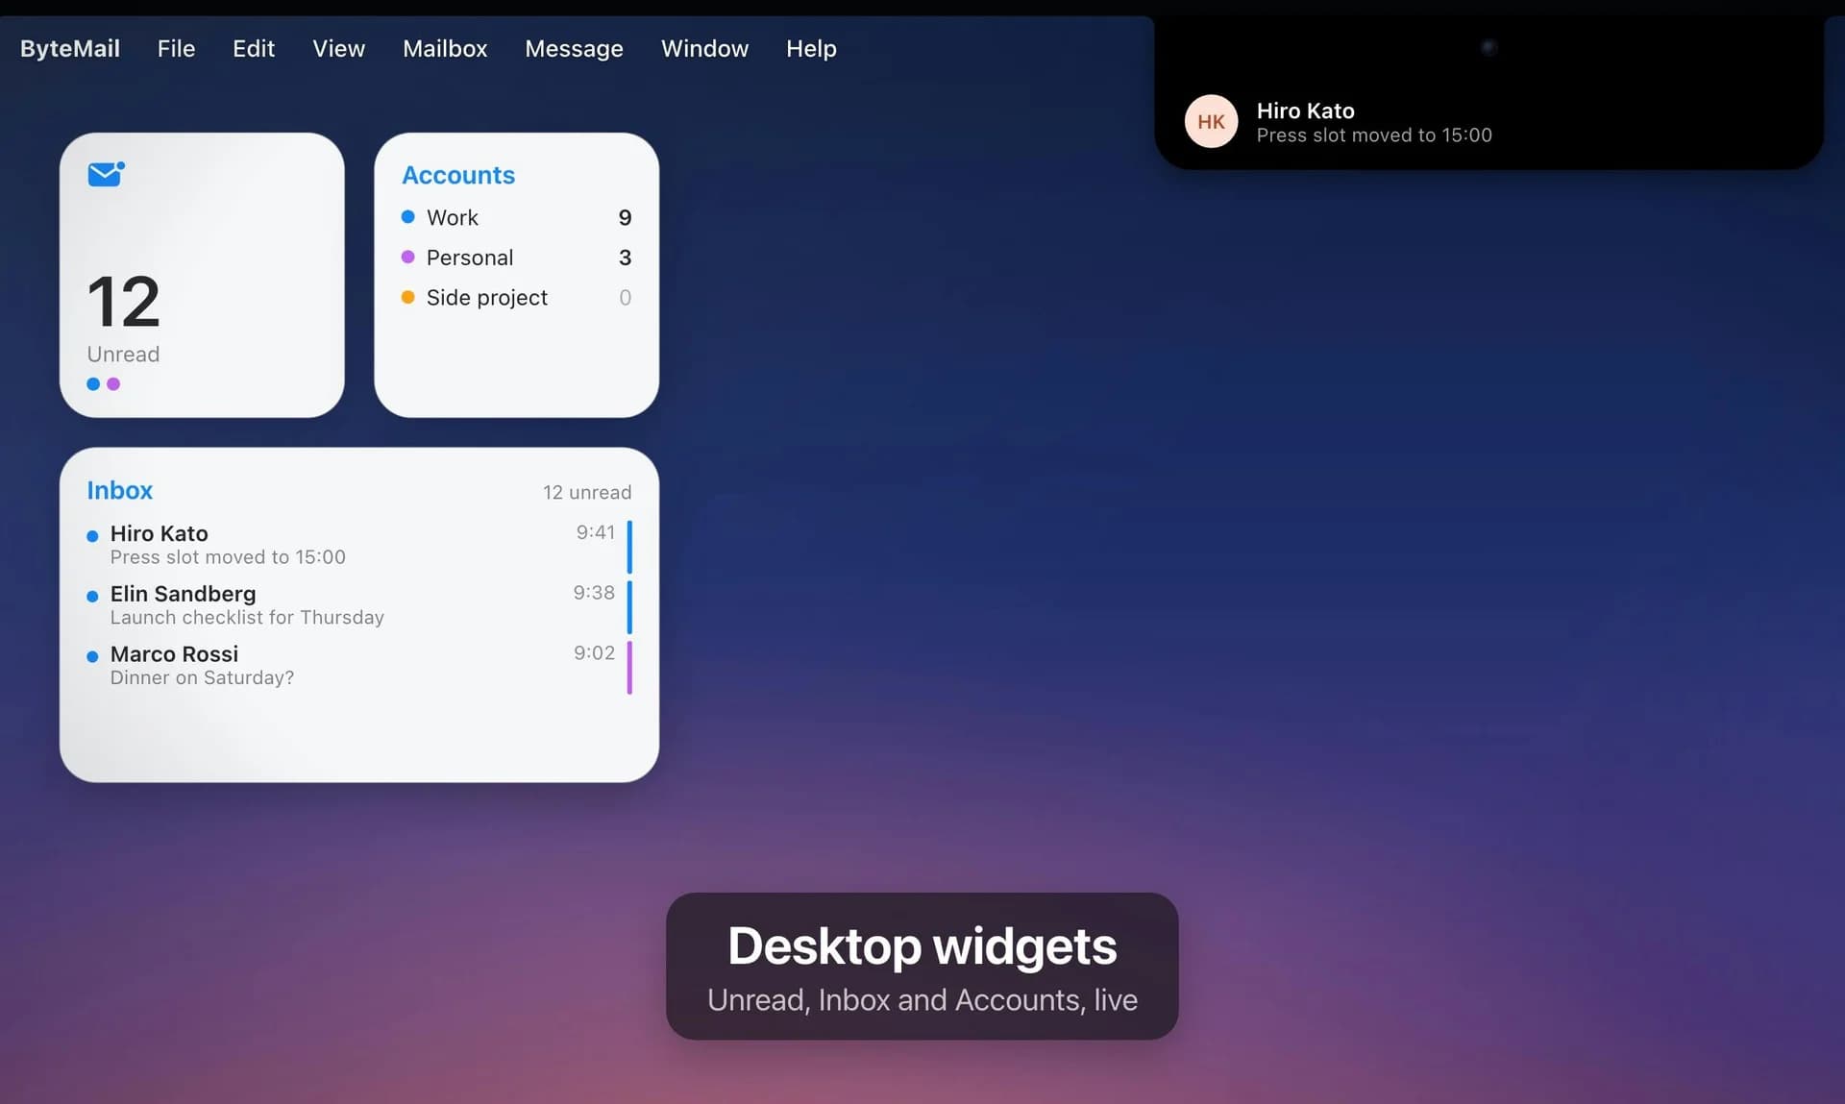Click the Desktop widgets caption title
The width and height of the screenshot is (1845, 1104).
pyautogui.click(x=922, y=945)
